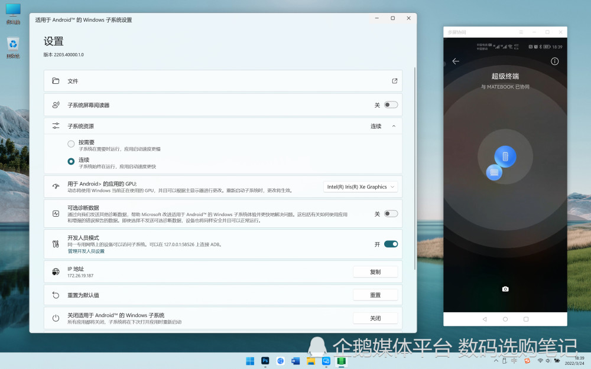Click 复制 button for IP address

point(375,272)
